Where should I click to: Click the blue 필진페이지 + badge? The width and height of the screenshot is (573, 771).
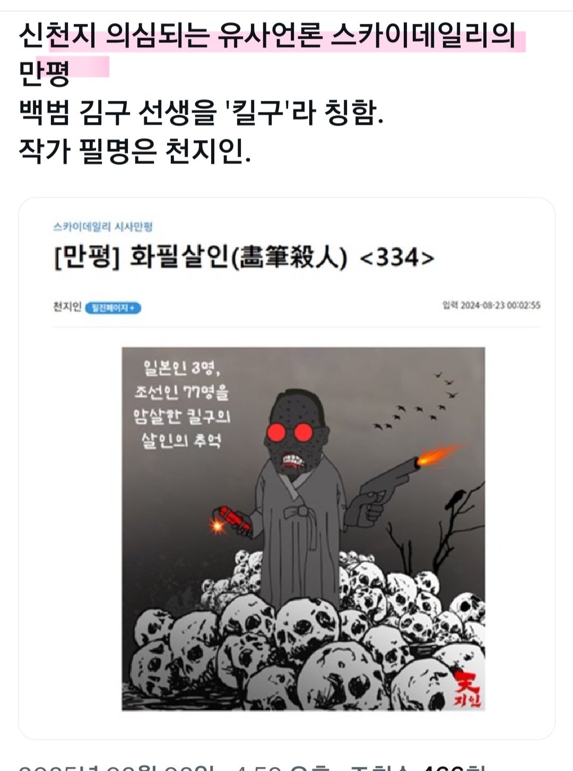pos(113,308)
